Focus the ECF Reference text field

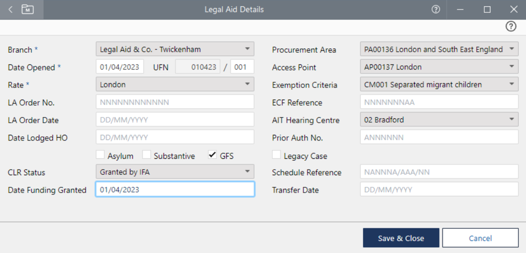click(x=439, y=102)
